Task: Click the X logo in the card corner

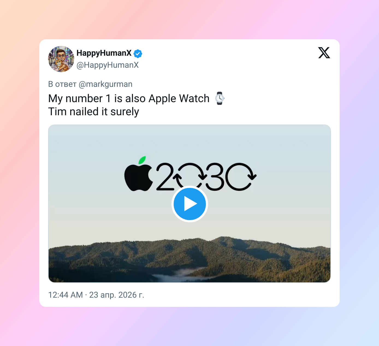Action: (x=324, y=53)
